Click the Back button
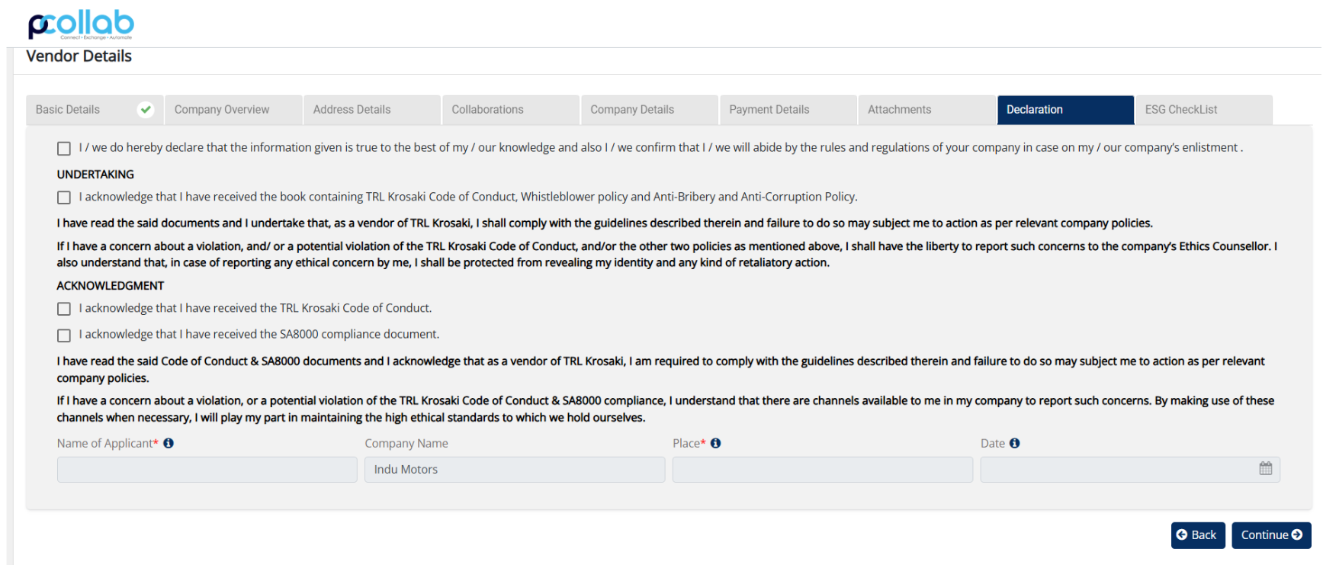Image resolution: width=1323 pixels, height=565 pixels. [1198, 535]
